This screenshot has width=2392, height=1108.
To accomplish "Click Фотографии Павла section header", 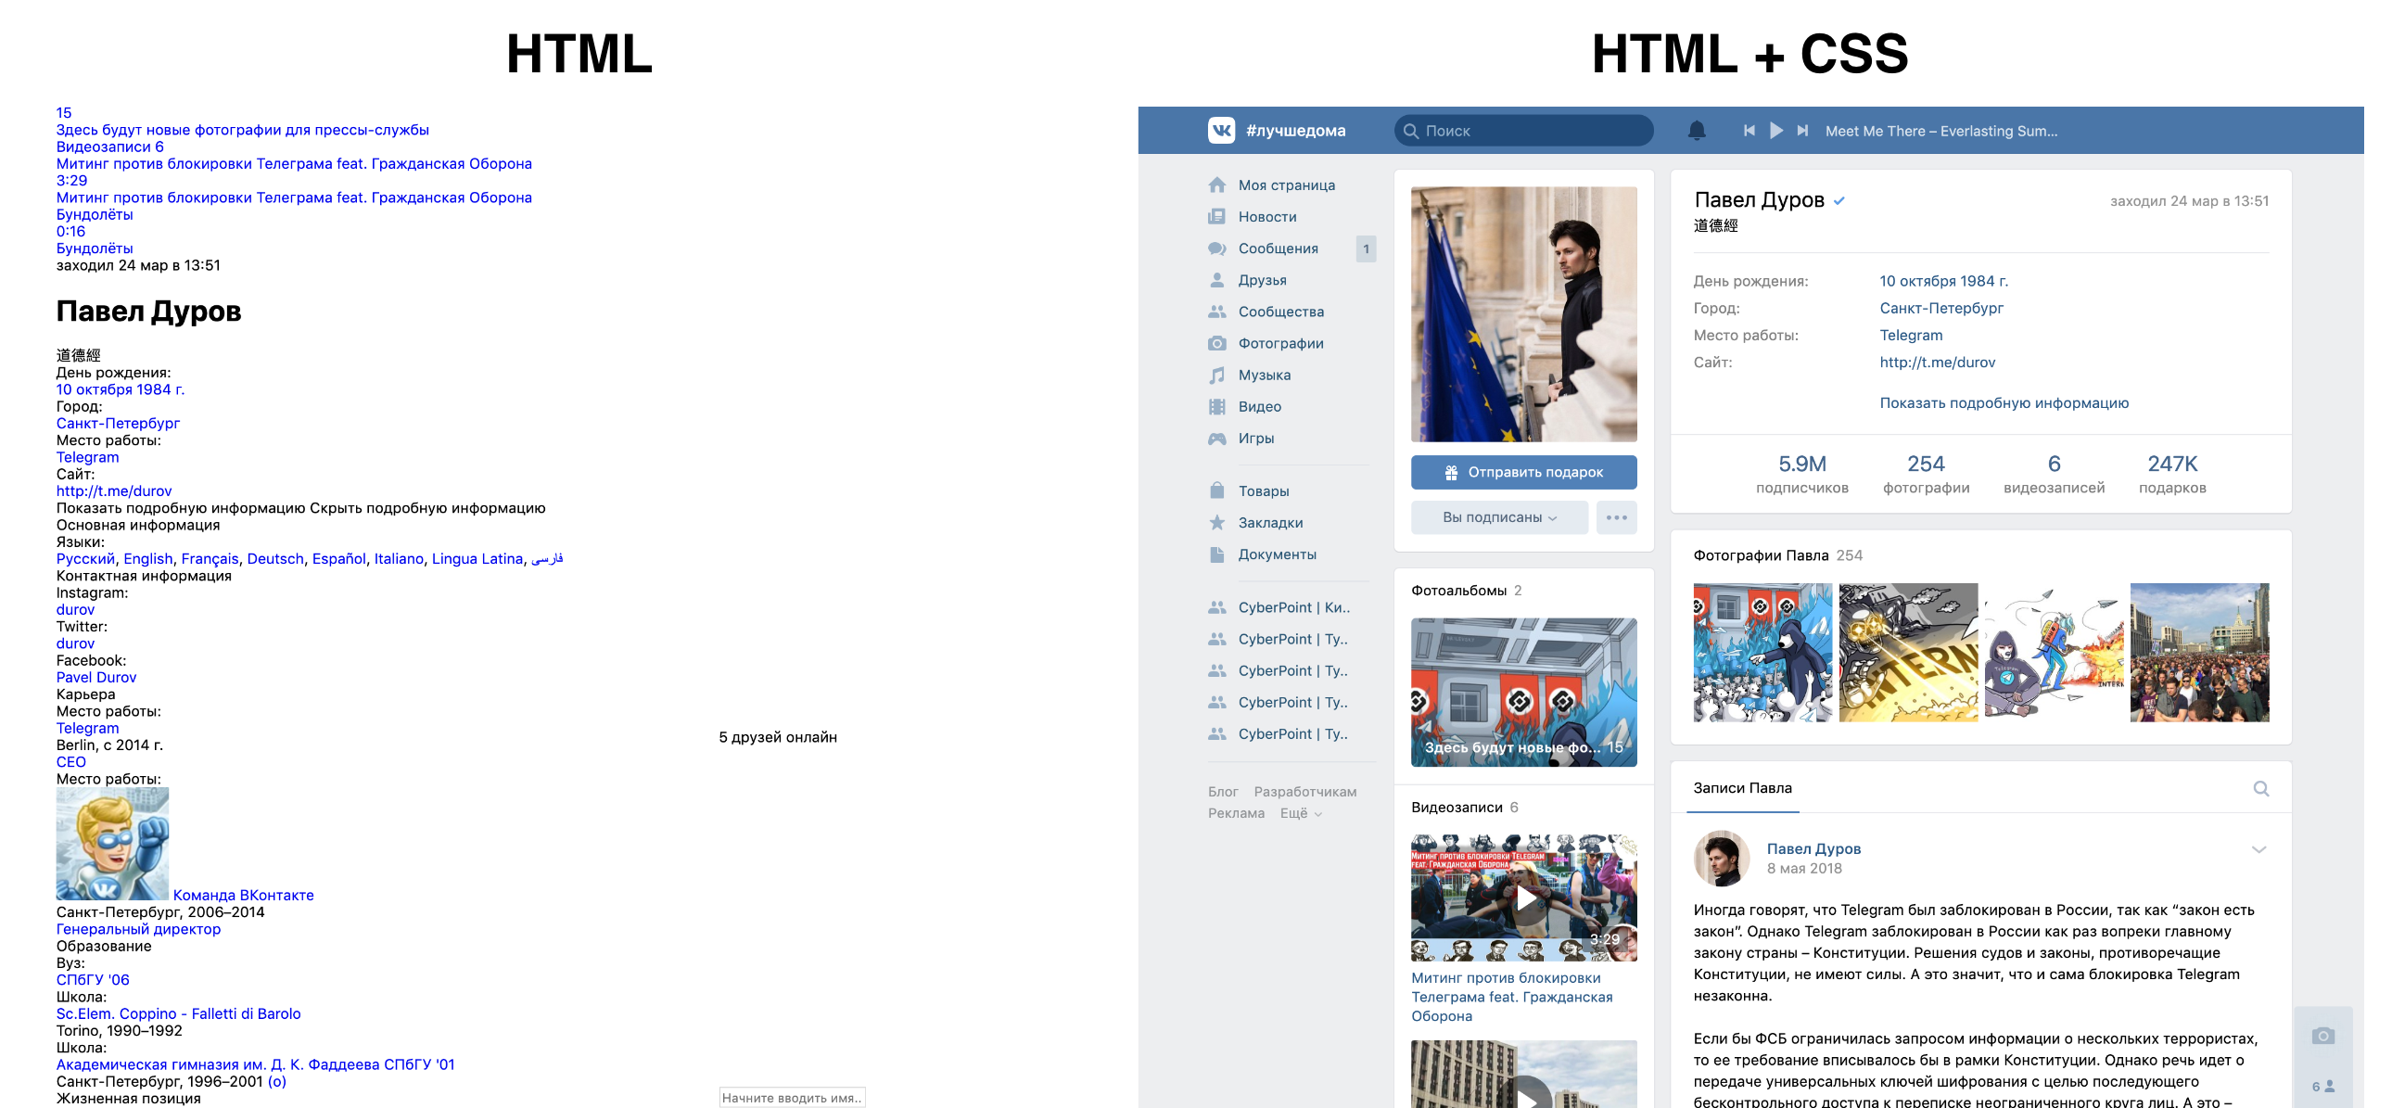I will (1777, 555).
